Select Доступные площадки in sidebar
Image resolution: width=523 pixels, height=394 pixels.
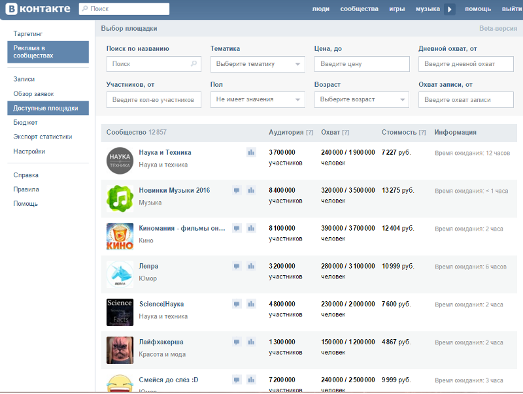click(x=48, y=108)
